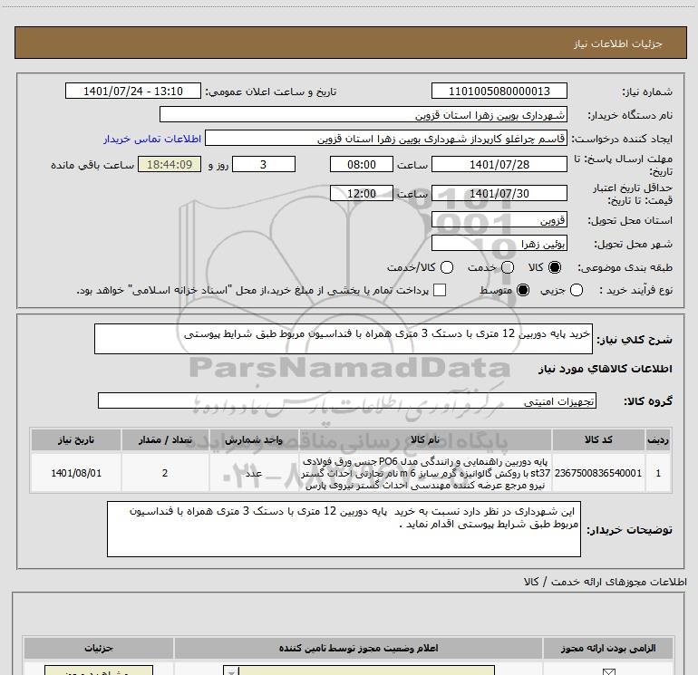The height and width of the screenshot is (675, 698).
Task: Select the کالا/خدمت radio button
Action: pyautogui.click(x=447, y=267)
